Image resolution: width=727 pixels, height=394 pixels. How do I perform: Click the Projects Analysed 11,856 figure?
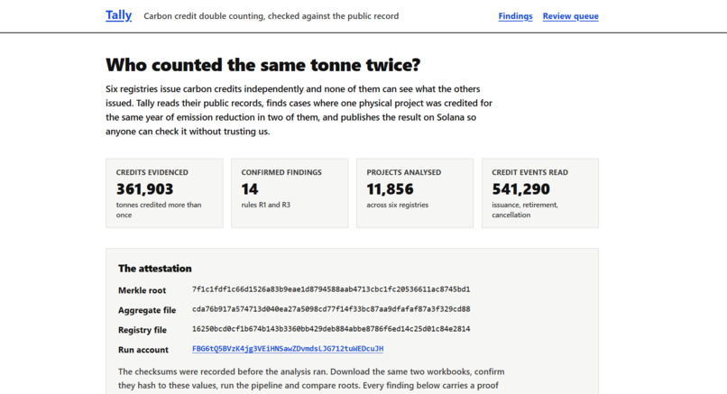coord(390,189)
